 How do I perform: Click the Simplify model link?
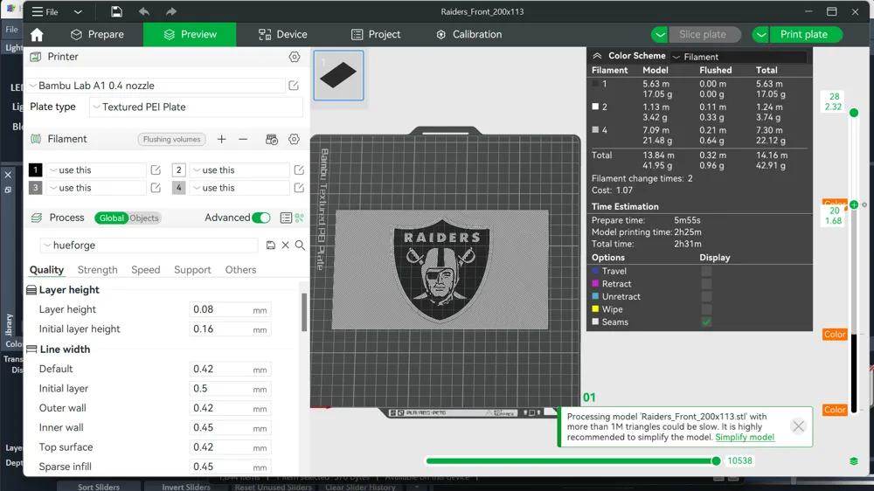pyautogui.click(x=745, y=437)
